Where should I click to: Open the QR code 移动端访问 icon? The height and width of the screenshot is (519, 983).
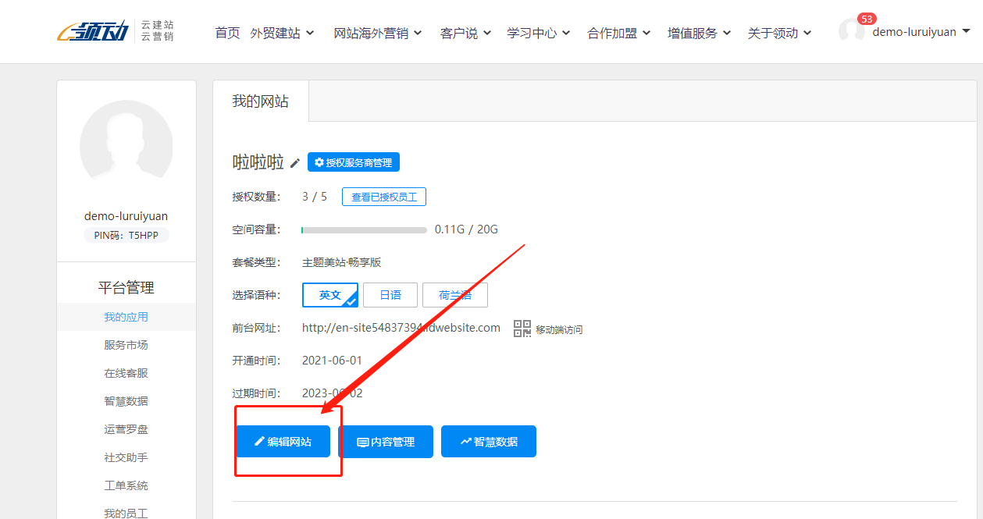click(x=522, y=329)
